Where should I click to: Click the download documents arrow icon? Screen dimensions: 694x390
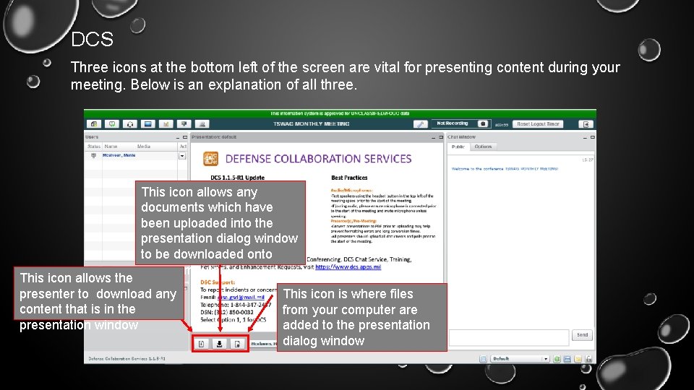[x=220, y=344]
